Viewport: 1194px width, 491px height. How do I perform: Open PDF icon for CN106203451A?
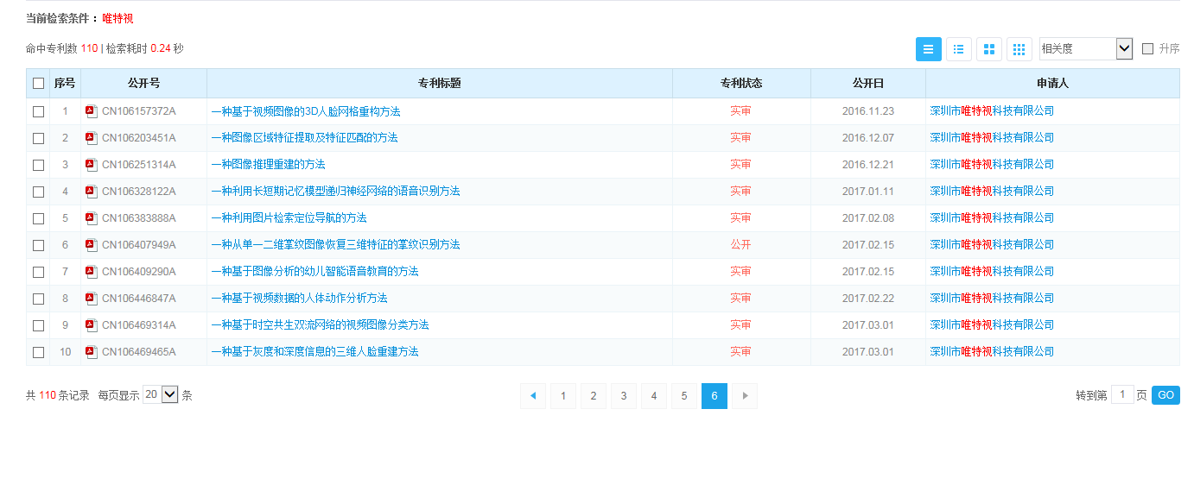[x=91, y=138]
